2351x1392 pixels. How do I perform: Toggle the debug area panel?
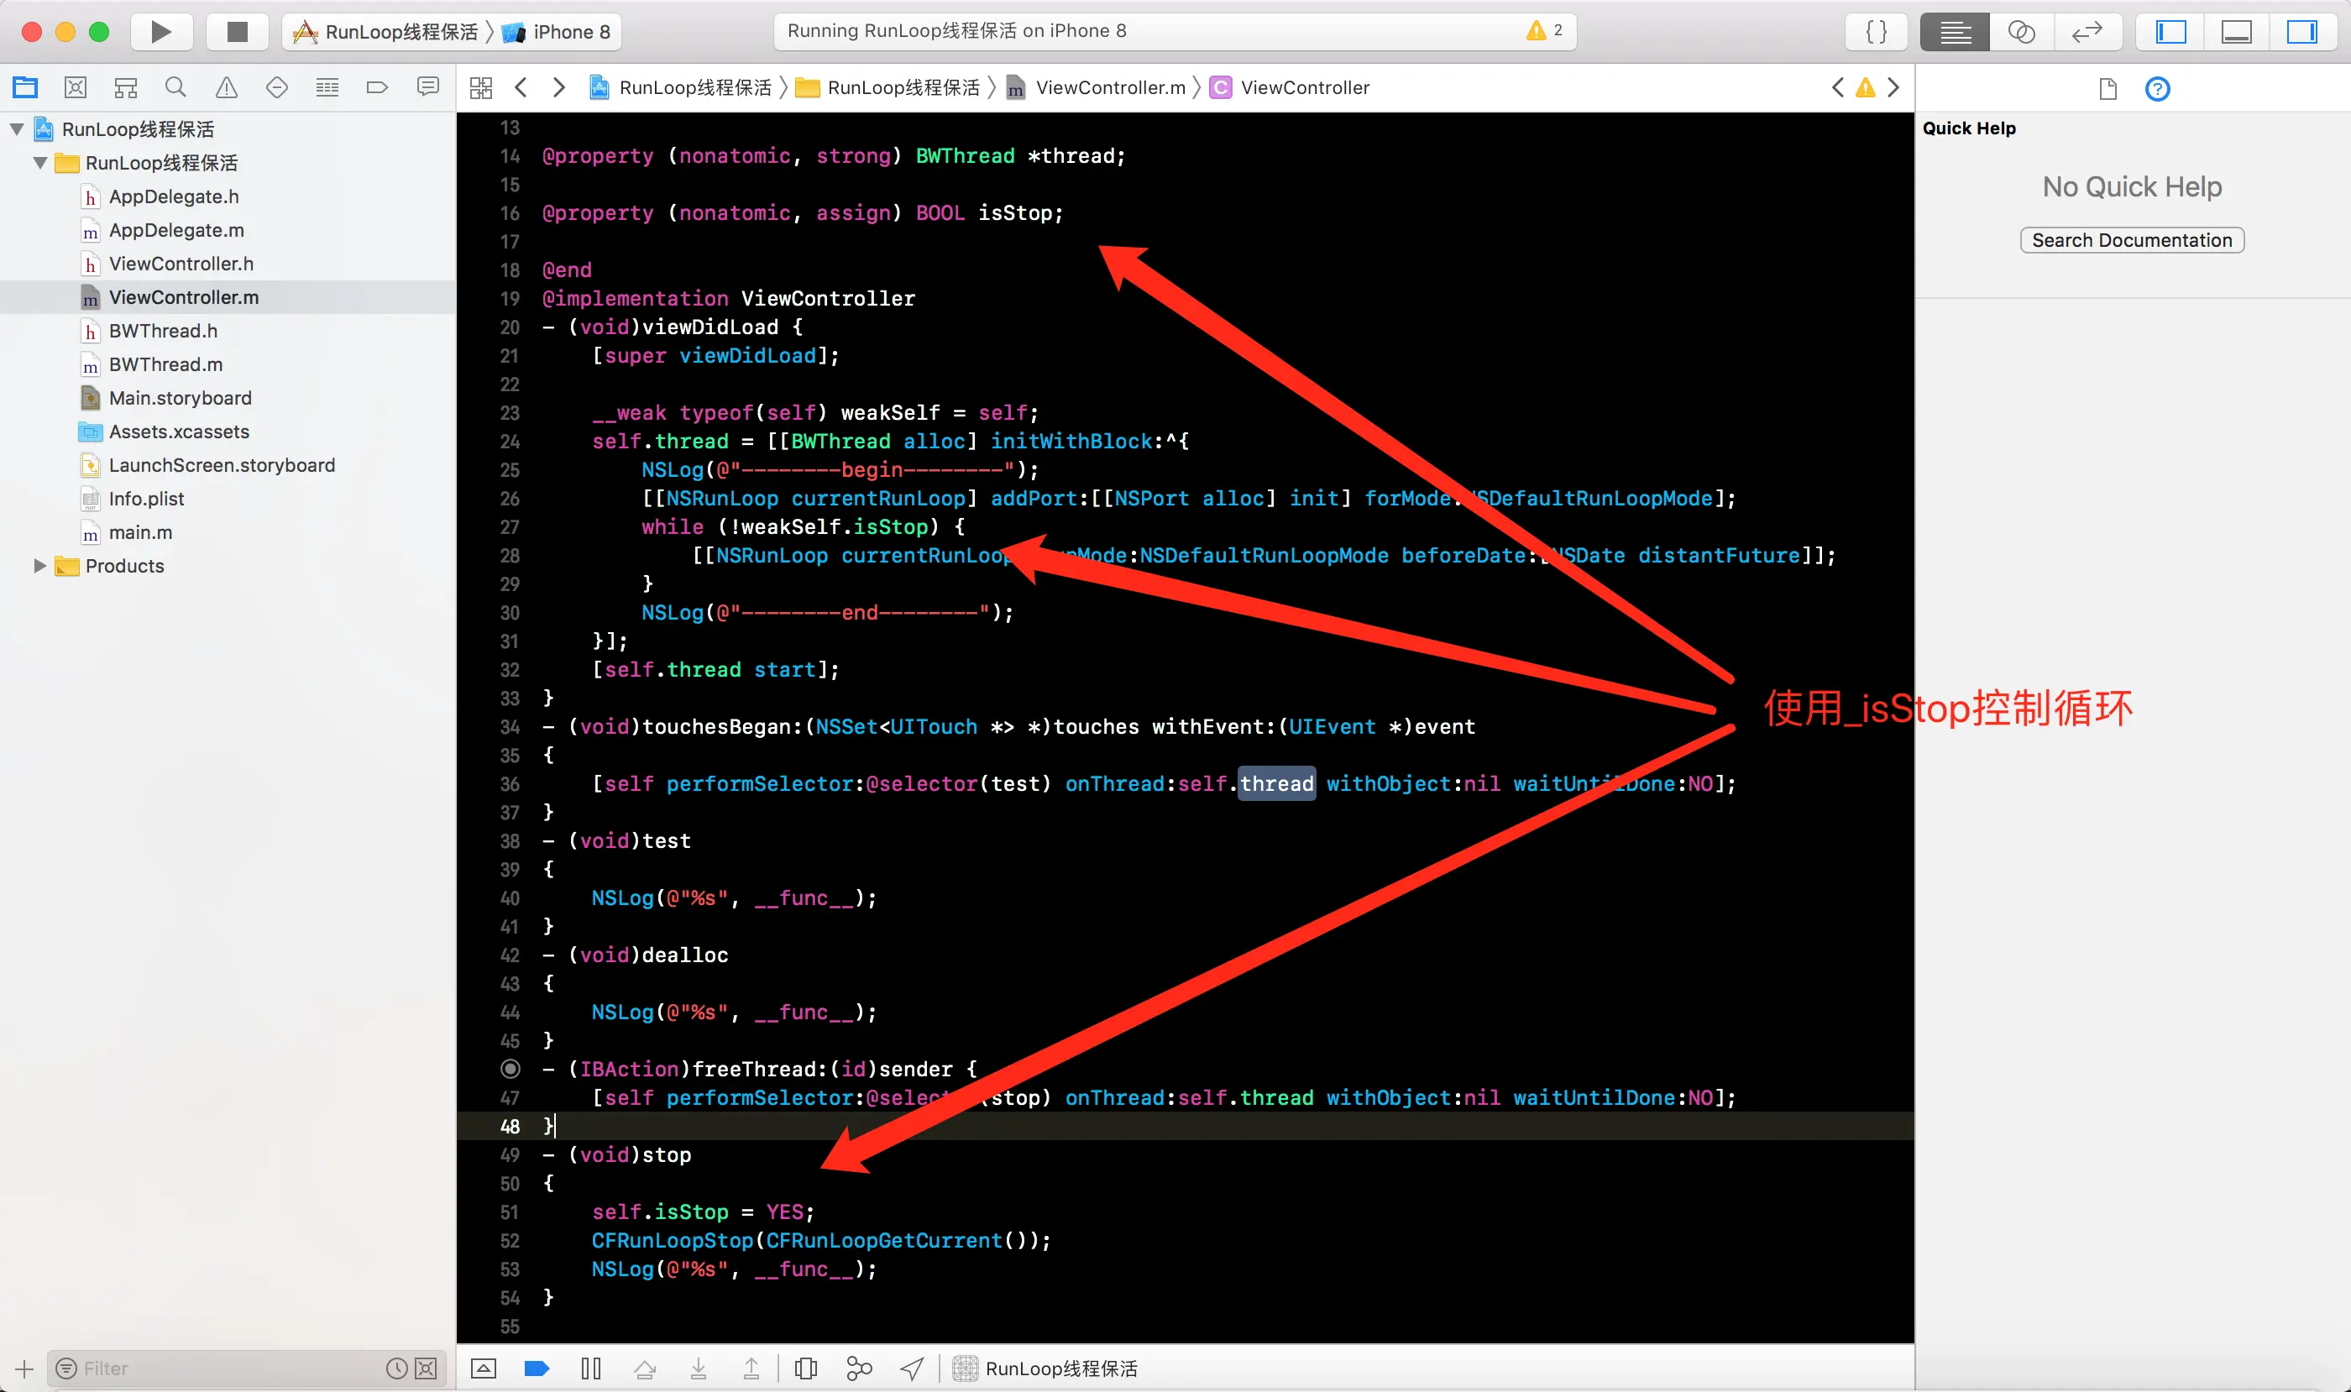[2237, 32]
